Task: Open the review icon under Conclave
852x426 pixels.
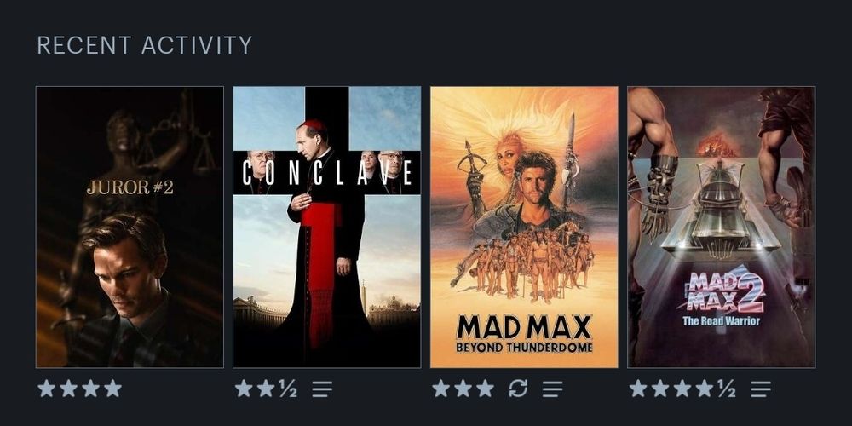Action: click(x=322, y=389)
